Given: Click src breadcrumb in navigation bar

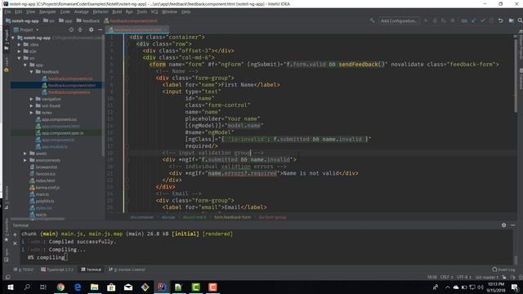Looking at the screenshot, I should 49,20.
